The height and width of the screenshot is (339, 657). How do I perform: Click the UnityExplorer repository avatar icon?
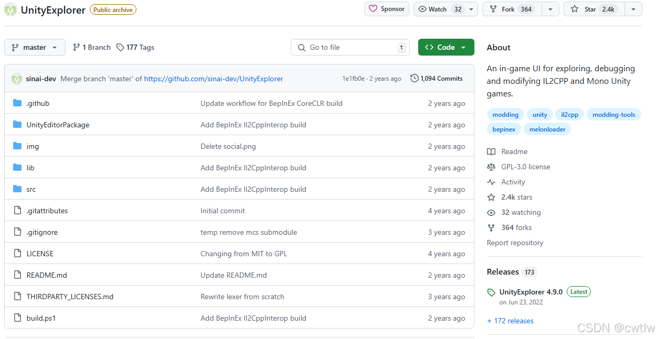pos(10,9)
